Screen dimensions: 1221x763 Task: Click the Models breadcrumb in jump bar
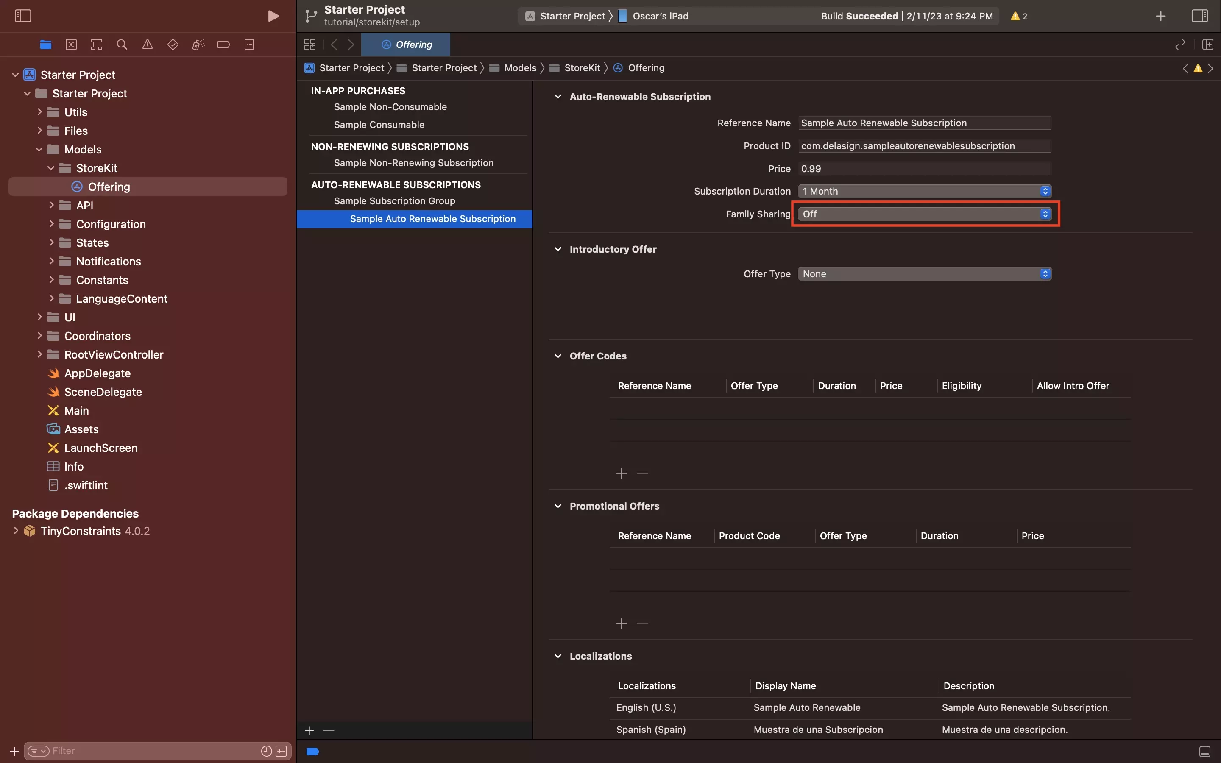point(520,68)
